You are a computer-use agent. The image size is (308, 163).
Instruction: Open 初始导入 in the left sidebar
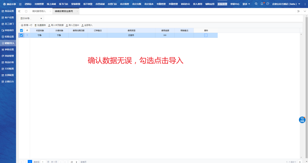(8, 43)
